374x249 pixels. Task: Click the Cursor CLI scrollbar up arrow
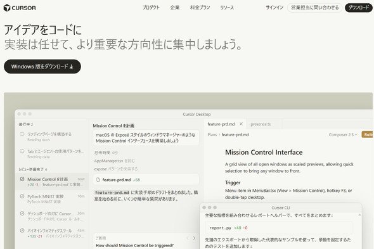point(359,215)
